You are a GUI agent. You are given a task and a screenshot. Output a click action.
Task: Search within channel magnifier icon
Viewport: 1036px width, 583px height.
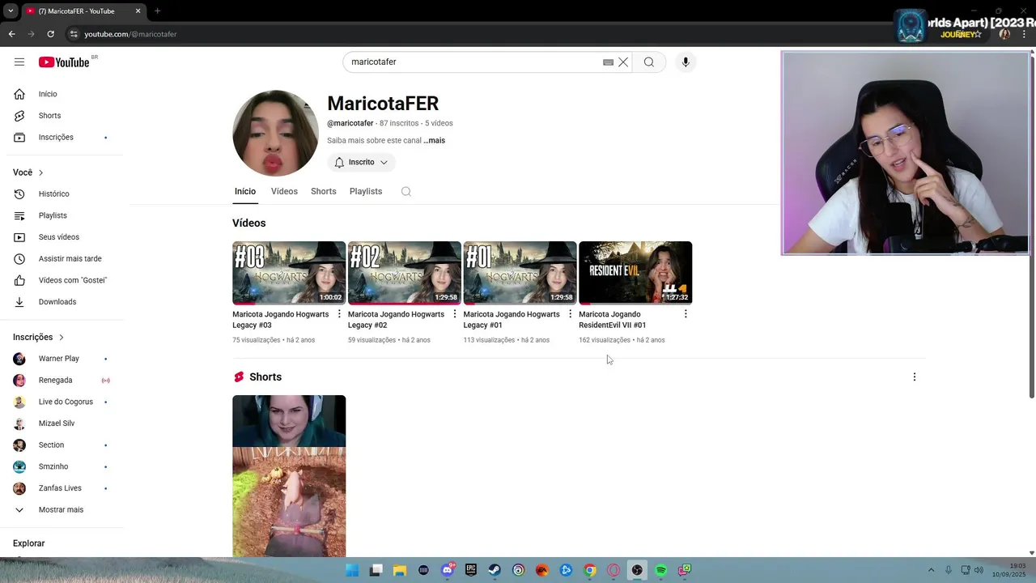(406, 192)
